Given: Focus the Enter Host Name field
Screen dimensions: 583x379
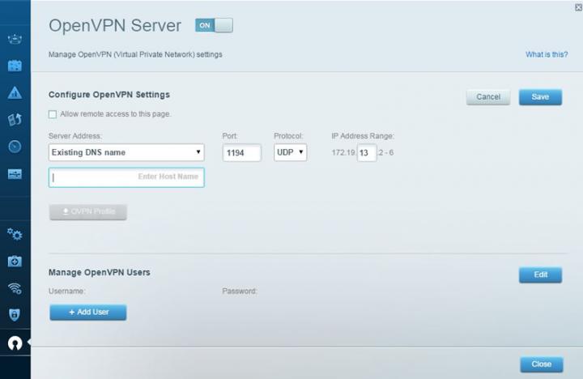Looking at the screenshot, I should [x=126, y=177].
